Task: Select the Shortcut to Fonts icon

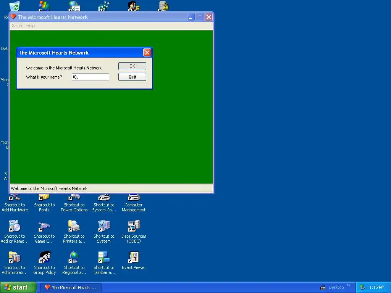Action: [44, 204]
